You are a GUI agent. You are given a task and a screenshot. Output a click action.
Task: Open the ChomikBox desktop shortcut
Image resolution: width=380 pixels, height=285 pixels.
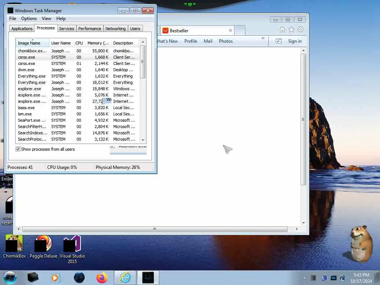click(14, 246)
